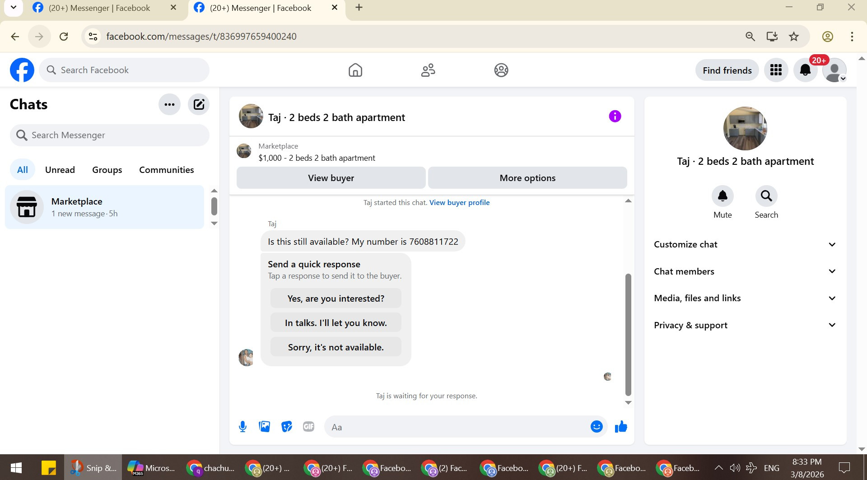Record a voice clip with microphone icon

pos(242,426)
